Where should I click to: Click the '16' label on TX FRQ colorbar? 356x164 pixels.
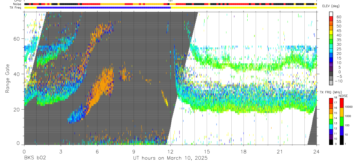(335, 108)
